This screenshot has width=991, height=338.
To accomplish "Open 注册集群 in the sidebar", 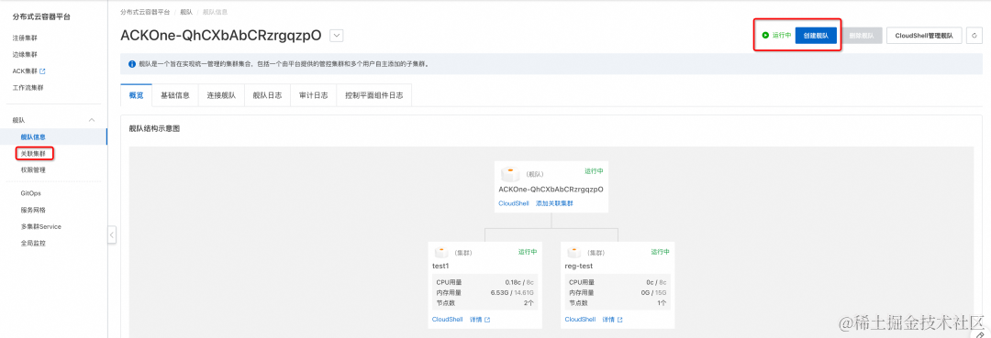I will coord(25,38).
